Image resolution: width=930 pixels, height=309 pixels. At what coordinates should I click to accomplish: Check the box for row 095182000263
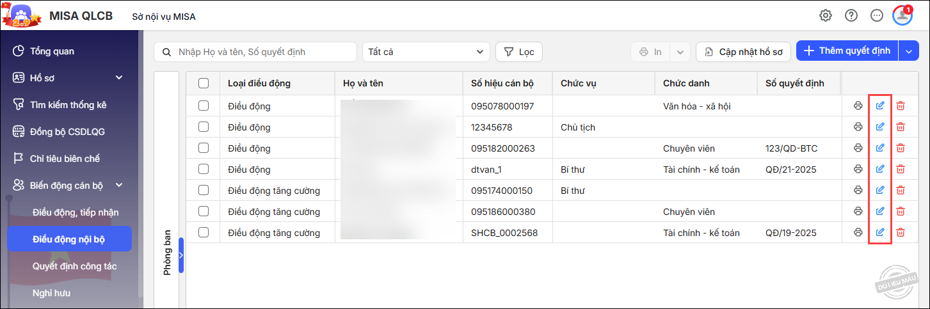pyautogui.click(x=204, y=148)
